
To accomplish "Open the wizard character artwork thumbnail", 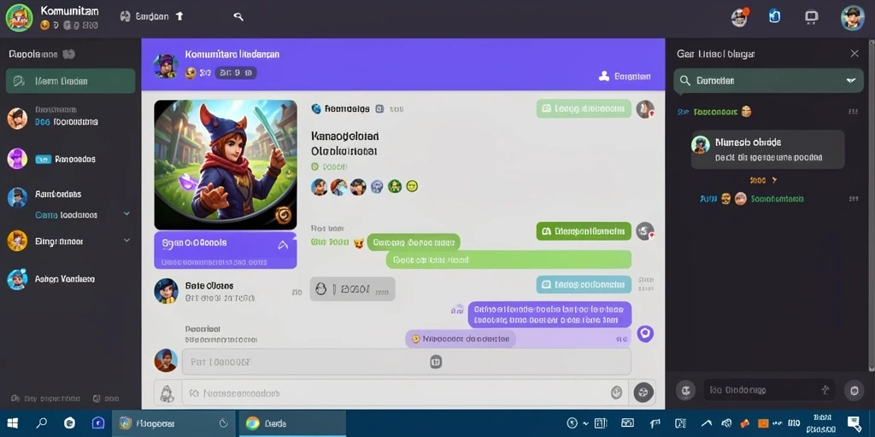I will [x=226, y=165].
